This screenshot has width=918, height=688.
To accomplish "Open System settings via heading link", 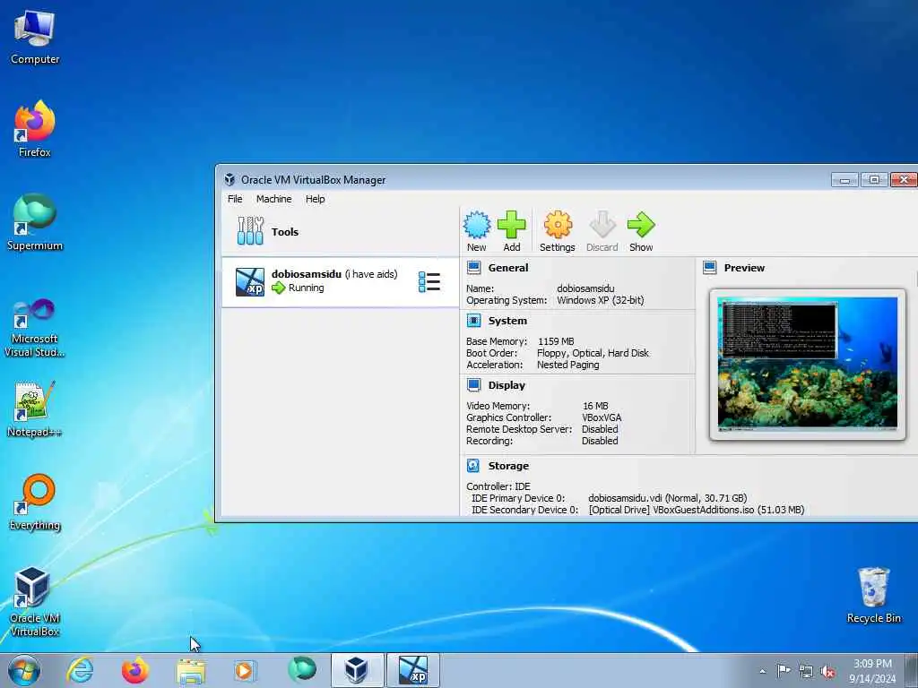I will click(507, 321).
